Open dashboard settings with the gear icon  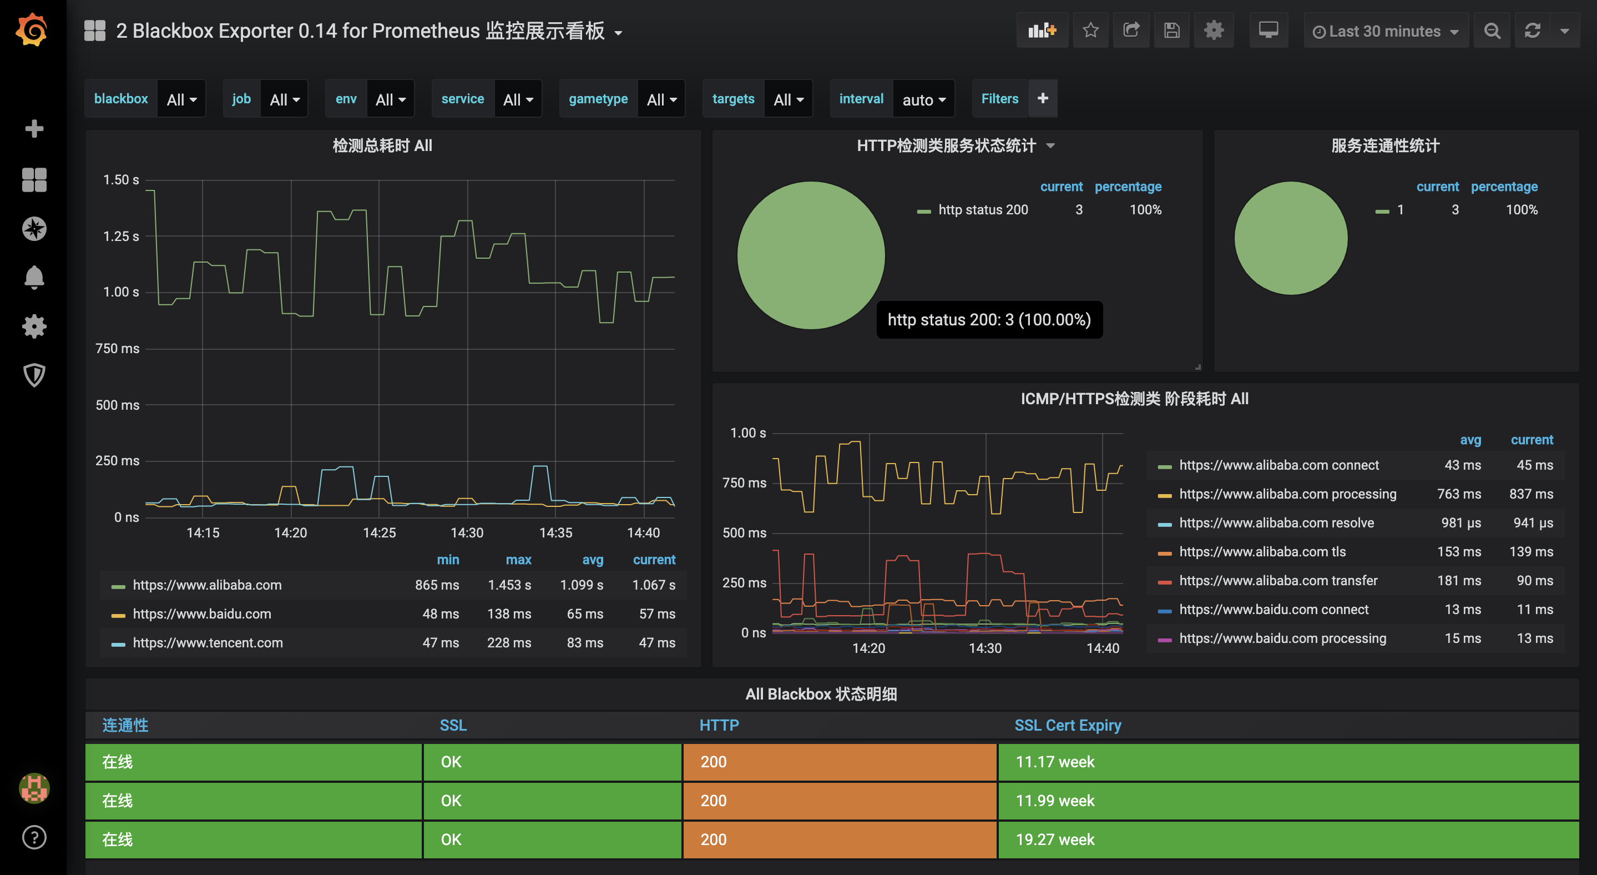click(1214, 30)
